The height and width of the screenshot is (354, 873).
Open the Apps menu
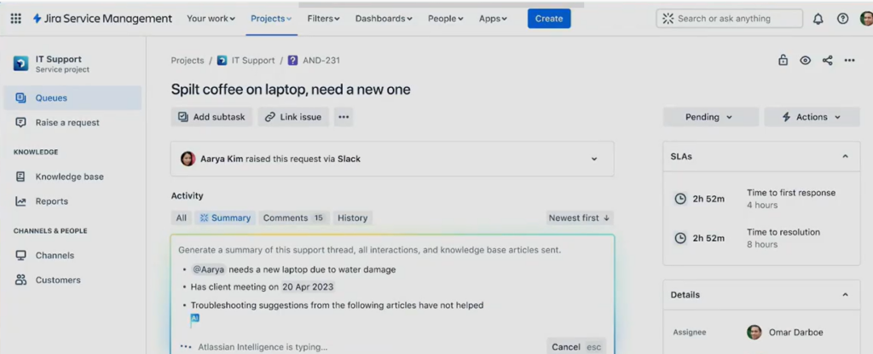click(494, 19)
